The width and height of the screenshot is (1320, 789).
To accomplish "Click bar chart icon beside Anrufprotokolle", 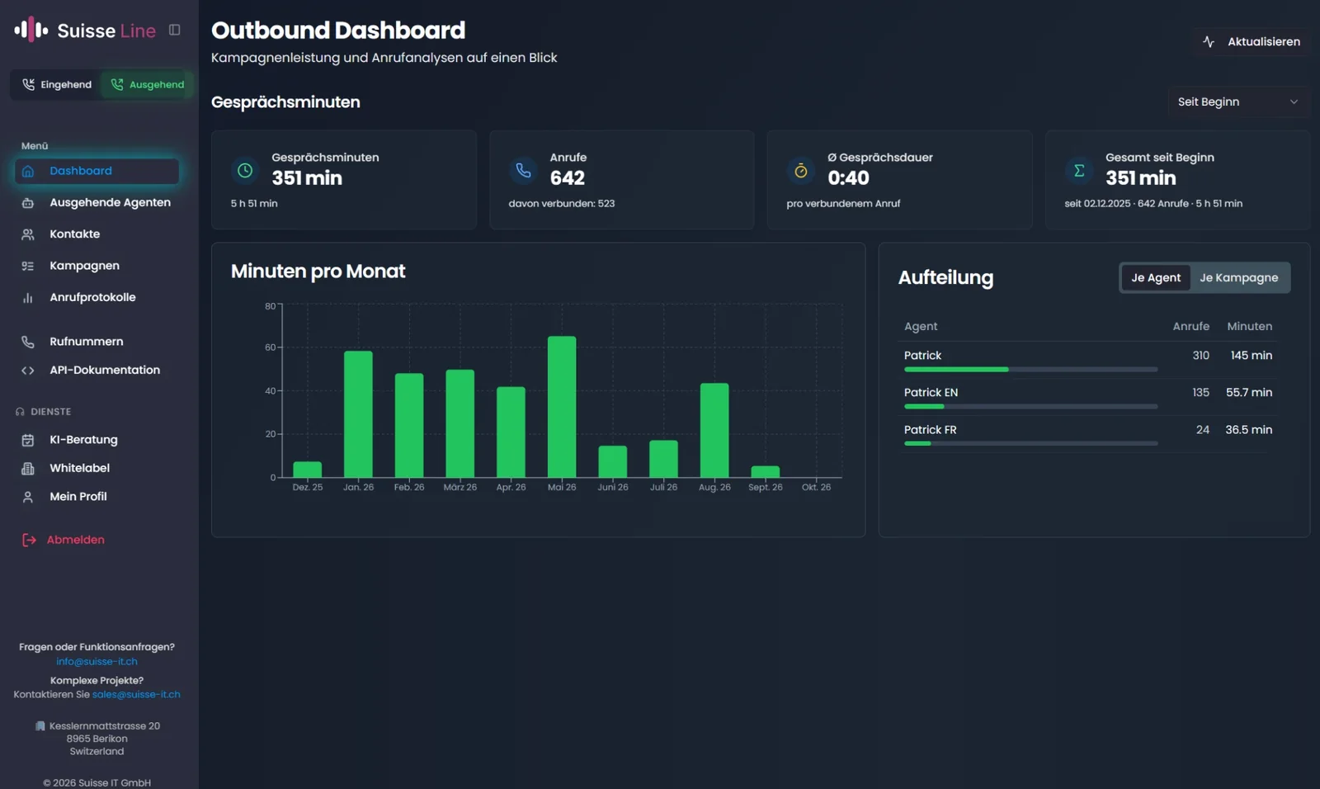I will pos(28,298).
